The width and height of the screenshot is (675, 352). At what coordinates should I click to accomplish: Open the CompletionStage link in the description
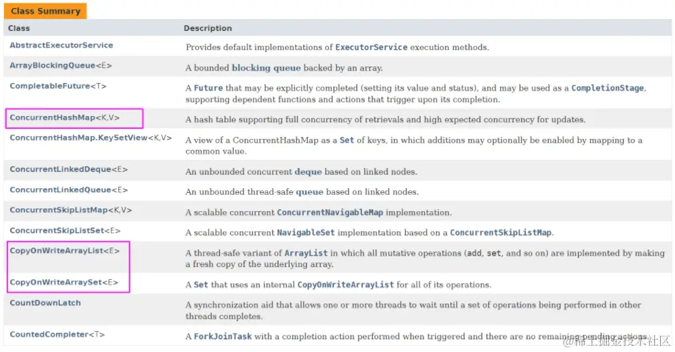pyautogui.click(x=607, y=88)
